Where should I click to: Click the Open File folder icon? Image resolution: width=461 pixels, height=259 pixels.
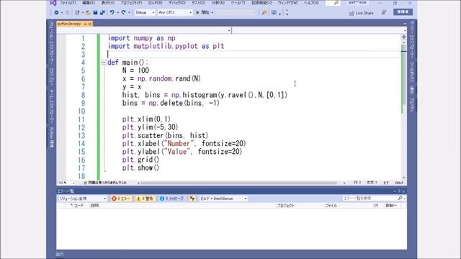click(88, 13)
